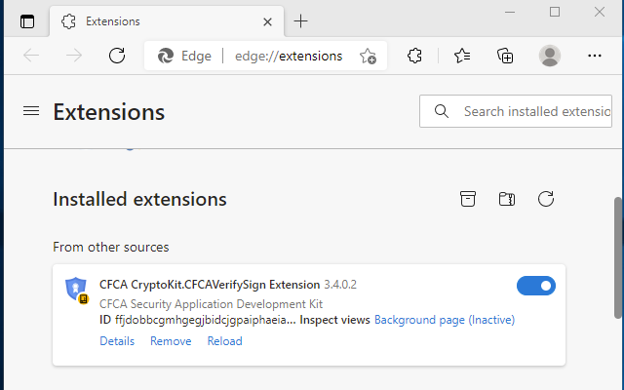624x390 pixels.
Task: Open Settings and more ellipsis menu
Action: click(x=597, y=56)
